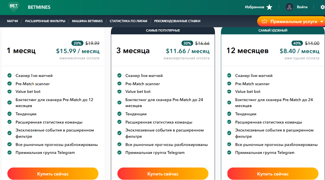Click checkmark beside Все рыночные прогнозы in 1 месяц plan
Image resolution: width=325 pixels, height=180 pixels.
click(10, 144)
